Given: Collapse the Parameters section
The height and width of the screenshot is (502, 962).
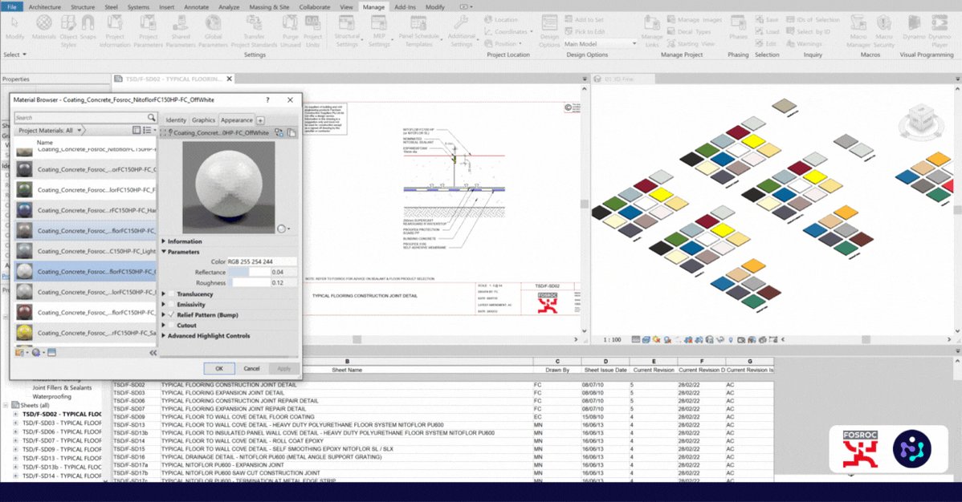Looking at the screenshot, I should [x=164, y=252].
